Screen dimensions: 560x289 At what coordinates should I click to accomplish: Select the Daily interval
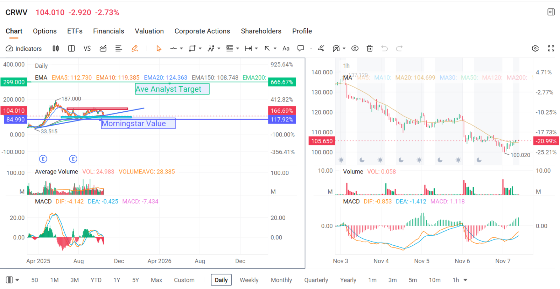tap(221, 280)
